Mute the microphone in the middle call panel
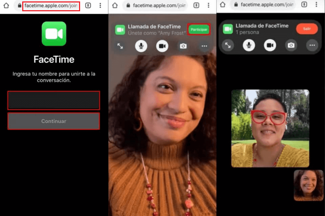 pyautogui.click(x=141, y=46)
